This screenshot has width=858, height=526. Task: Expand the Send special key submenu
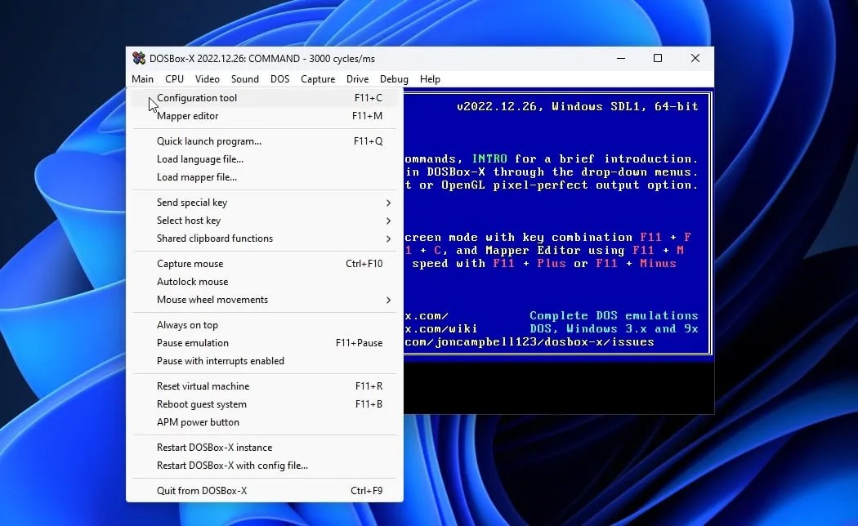coord(191,202)
